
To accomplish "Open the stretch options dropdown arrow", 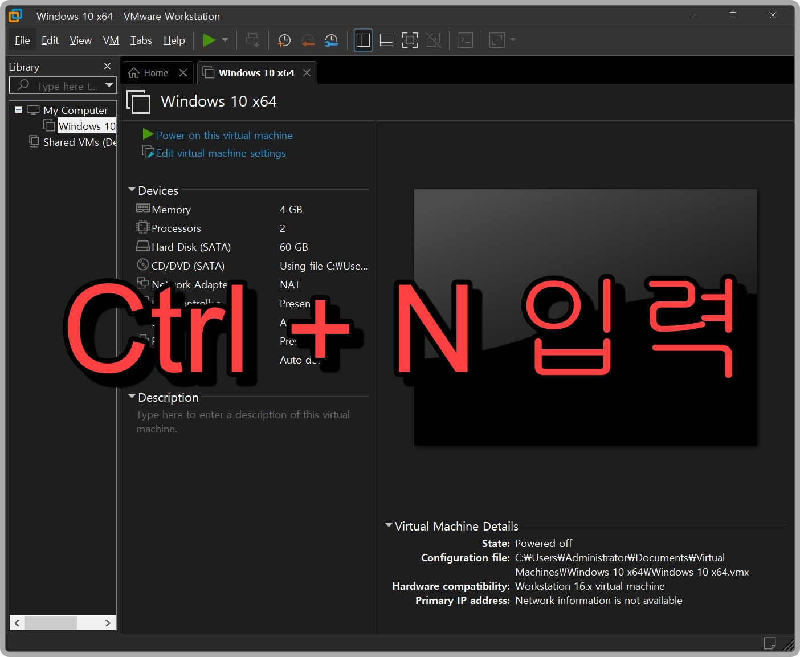I will tap(513, 40).
